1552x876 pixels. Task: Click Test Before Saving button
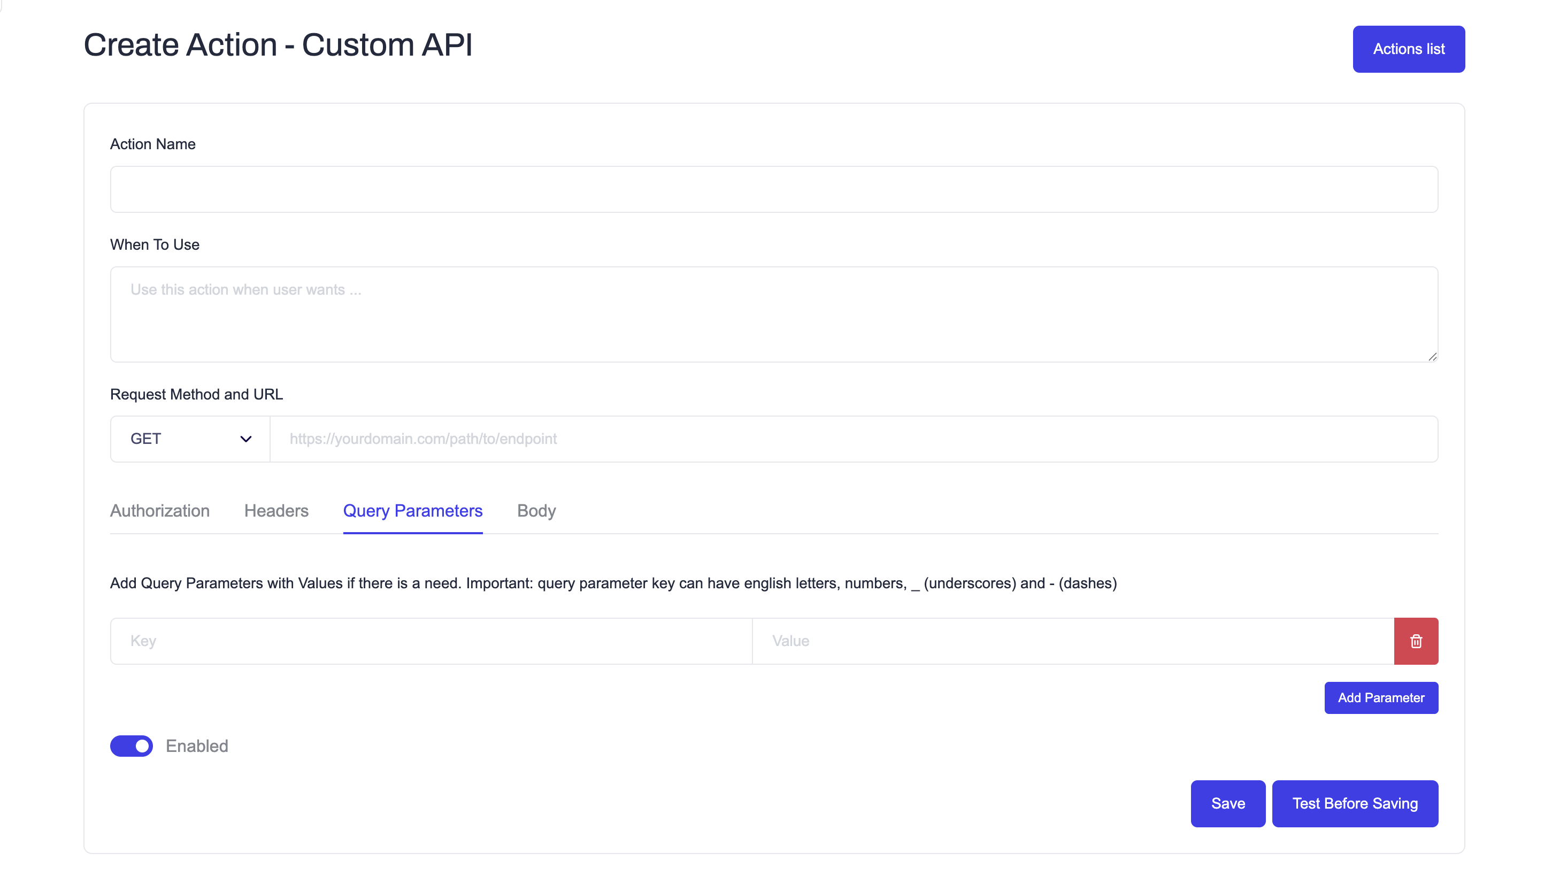pyautogui.click(x=1354, y=803)
